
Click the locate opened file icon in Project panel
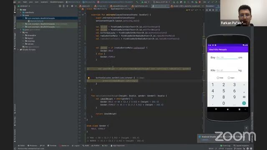coord(60,6)
